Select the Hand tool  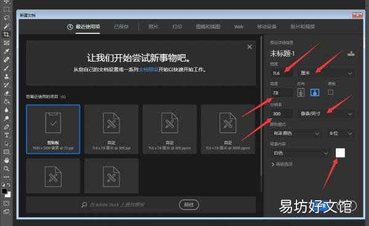[6, 161]
